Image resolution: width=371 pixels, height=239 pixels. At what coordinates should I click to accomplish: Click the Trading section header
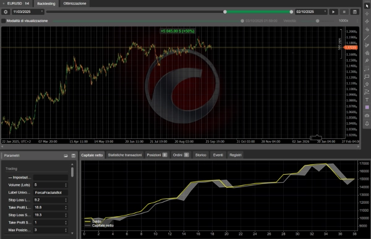point(11,169)
